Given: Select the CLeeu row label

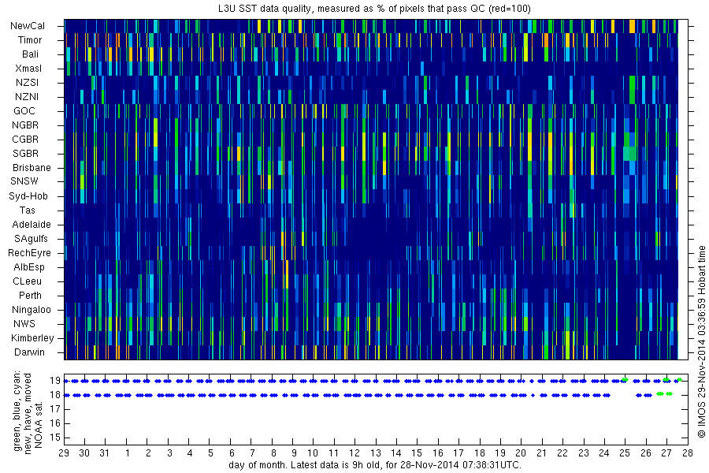Looking at the screenshot, I should 27,281.
